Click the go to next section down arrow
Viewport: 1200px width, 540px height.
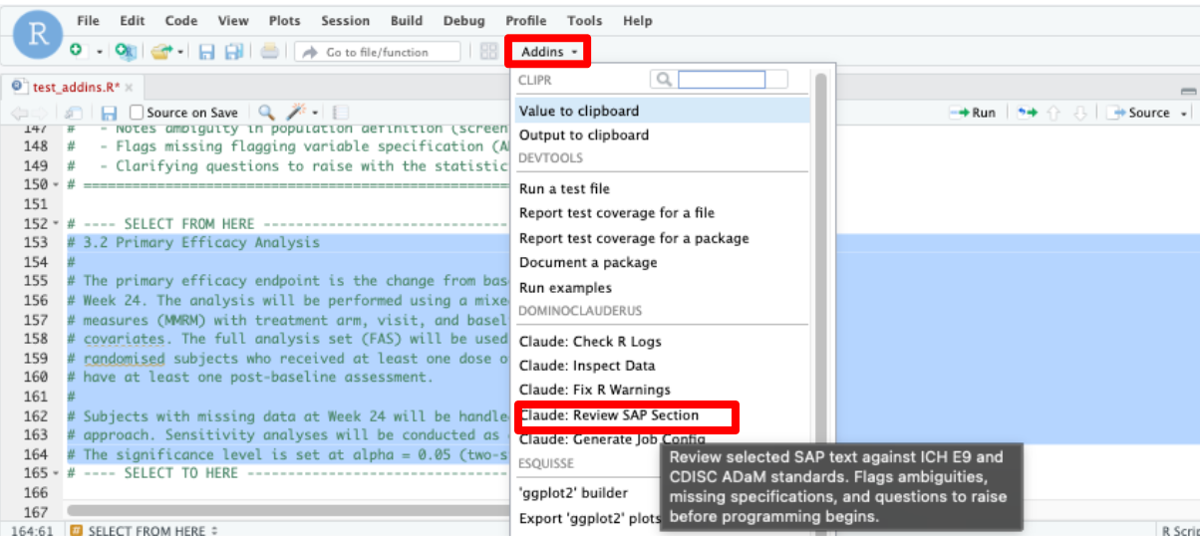[1078, 113]
